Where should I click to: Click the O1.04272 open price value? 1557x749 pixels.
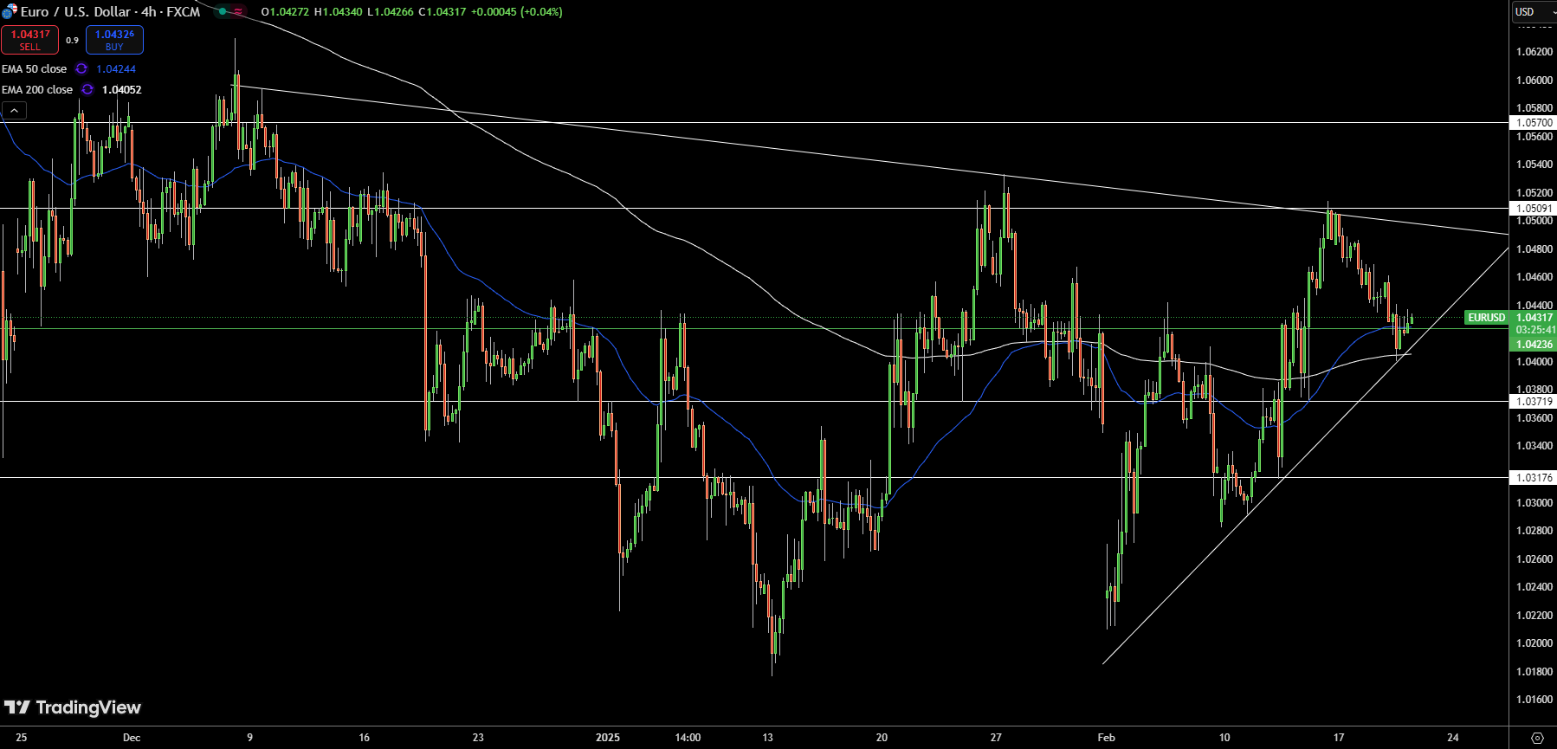pyautogui.click(x=285, y=12)
